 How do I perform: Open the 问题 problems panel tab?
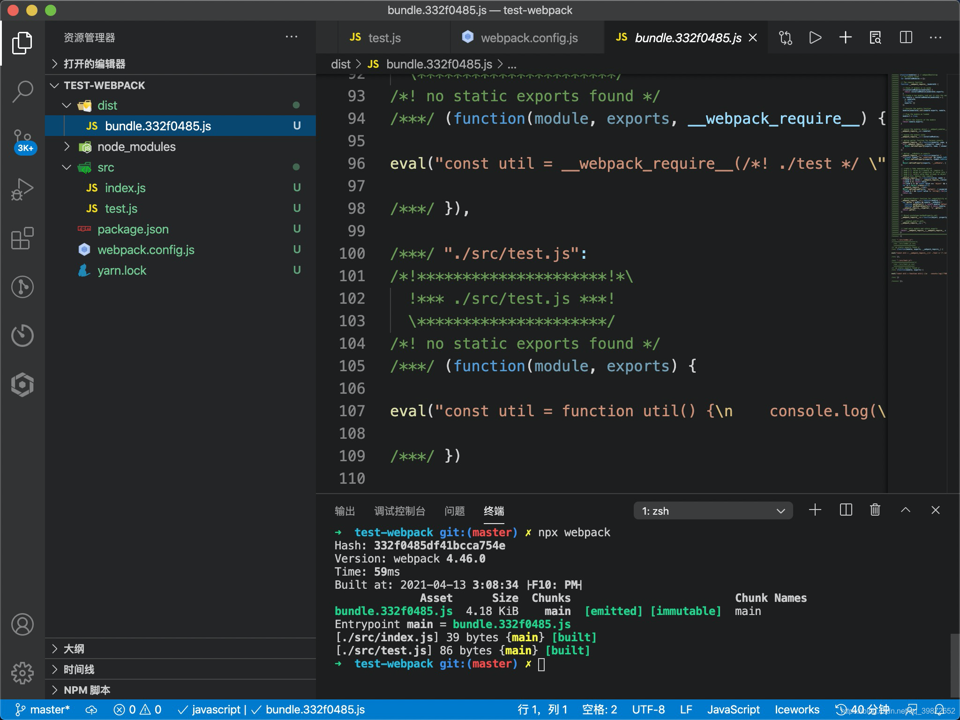click(x=454, y=511)
